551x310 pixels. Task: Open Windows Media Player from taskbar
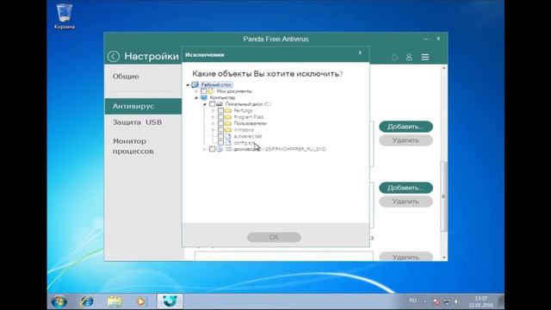(141, 301)
